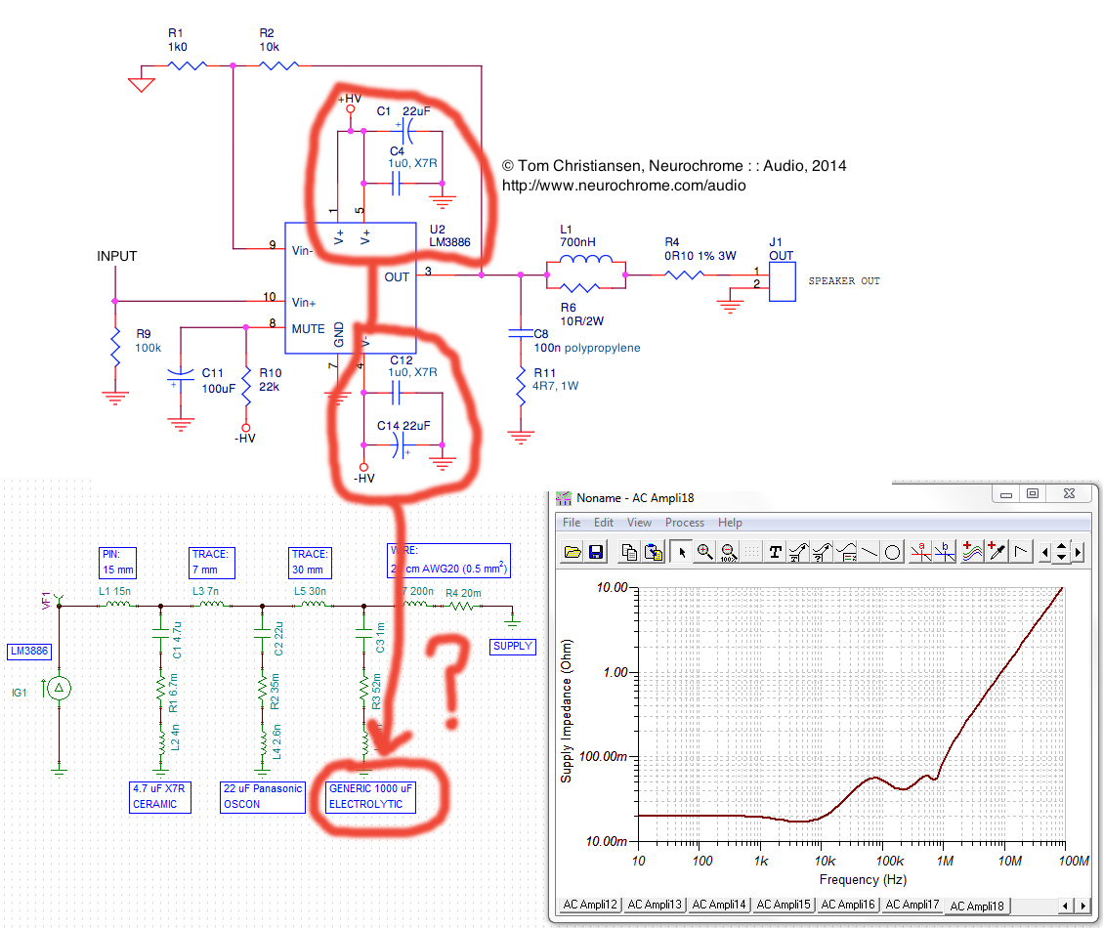
Task: Click the '10.00' top value on impedance axis
Action: pos(612,587)
